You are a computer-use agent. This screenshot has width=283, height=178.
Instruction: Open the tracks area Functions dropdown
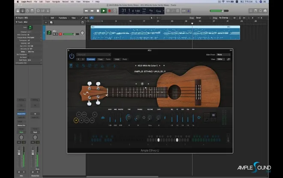pyautogui.click(x=64, y=18)
